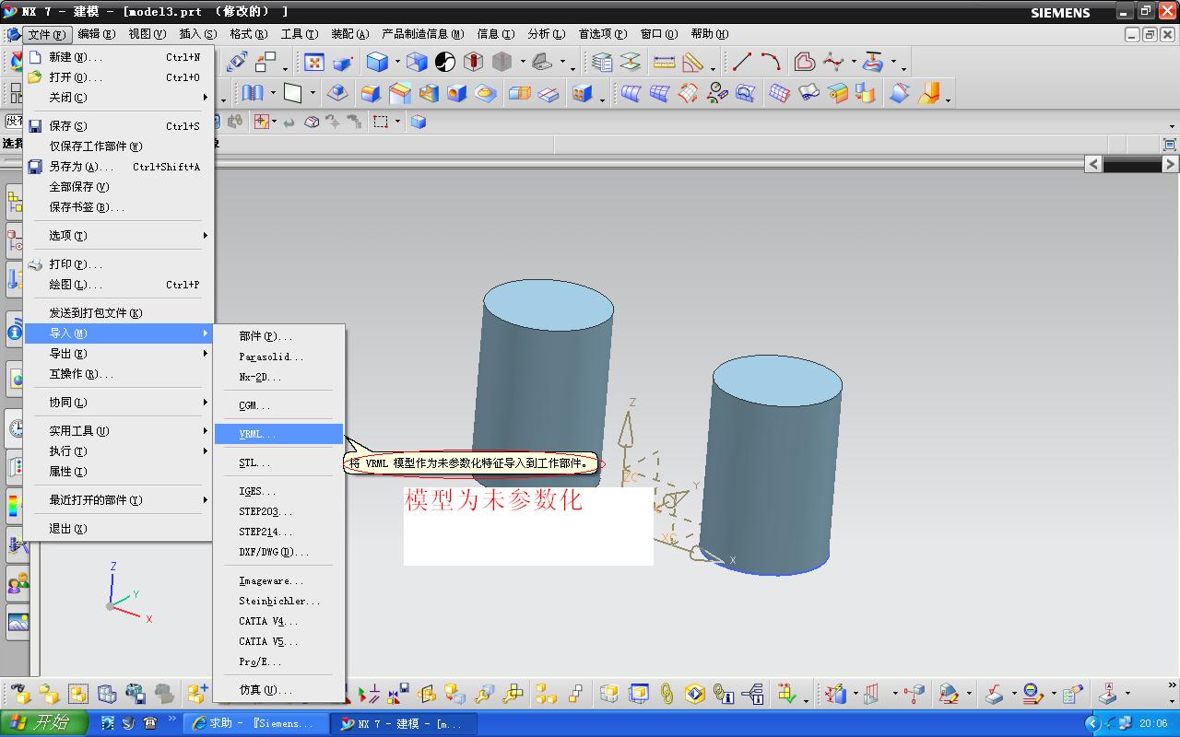Select IGES... import option

tap(257, 492)
